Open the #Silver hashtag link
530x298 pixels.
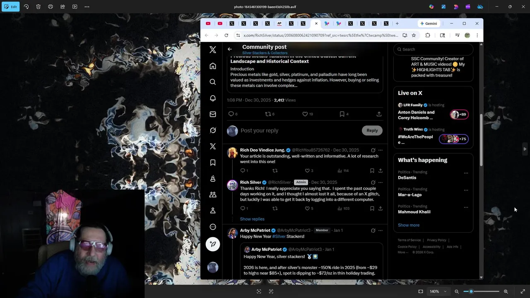point(279,236)
